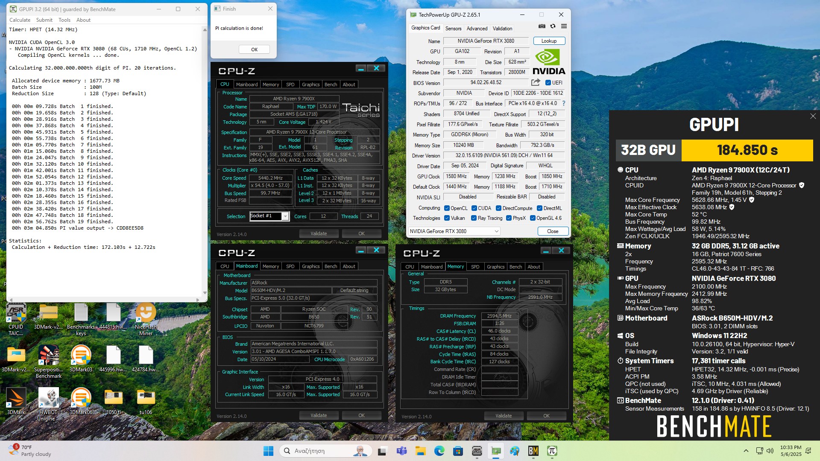The height and width of the screenshot is (461, 820).
Task: Select the Benchmarks keys text file icon
Action: point(81,319)
